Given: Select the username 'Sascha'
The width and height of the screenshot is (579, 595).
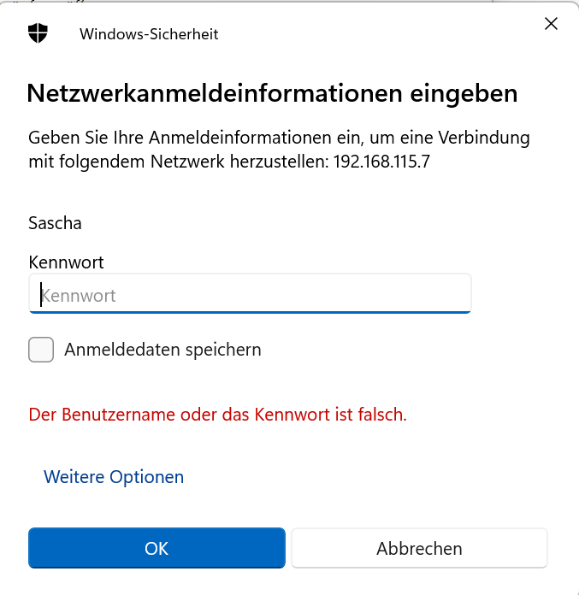Looking at the screenshot, I should click(x=54, y=223).
